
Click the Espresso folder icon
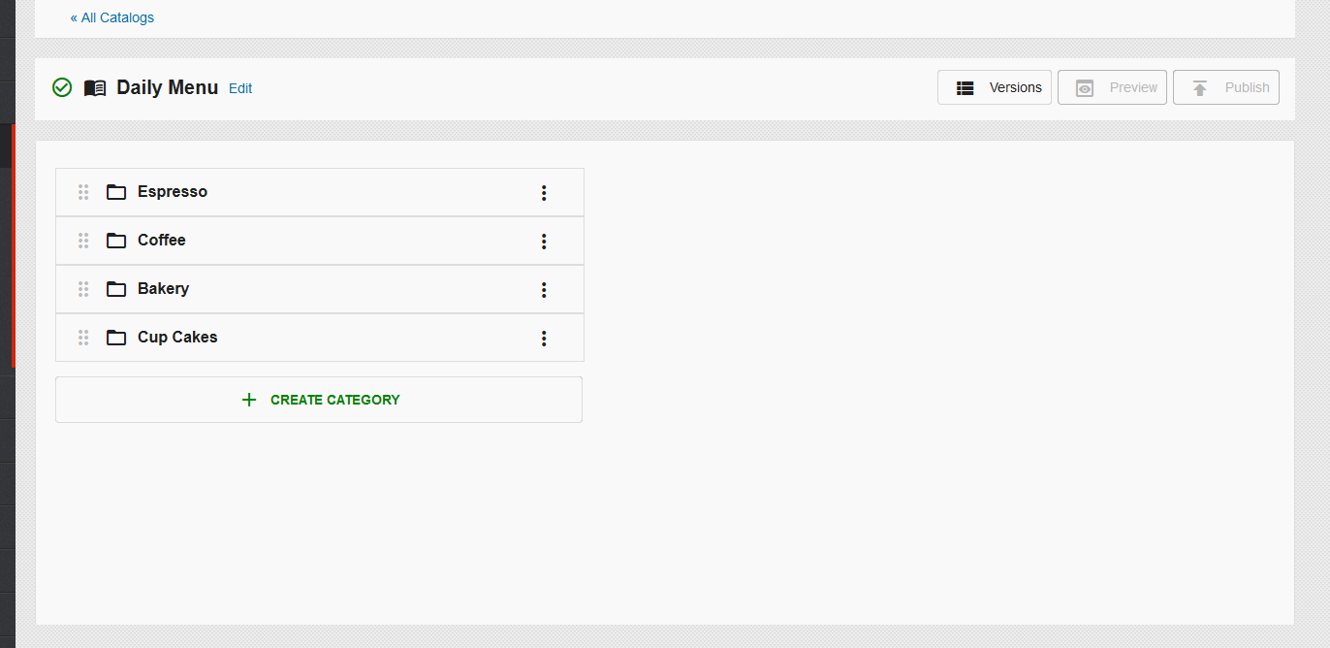116,192
